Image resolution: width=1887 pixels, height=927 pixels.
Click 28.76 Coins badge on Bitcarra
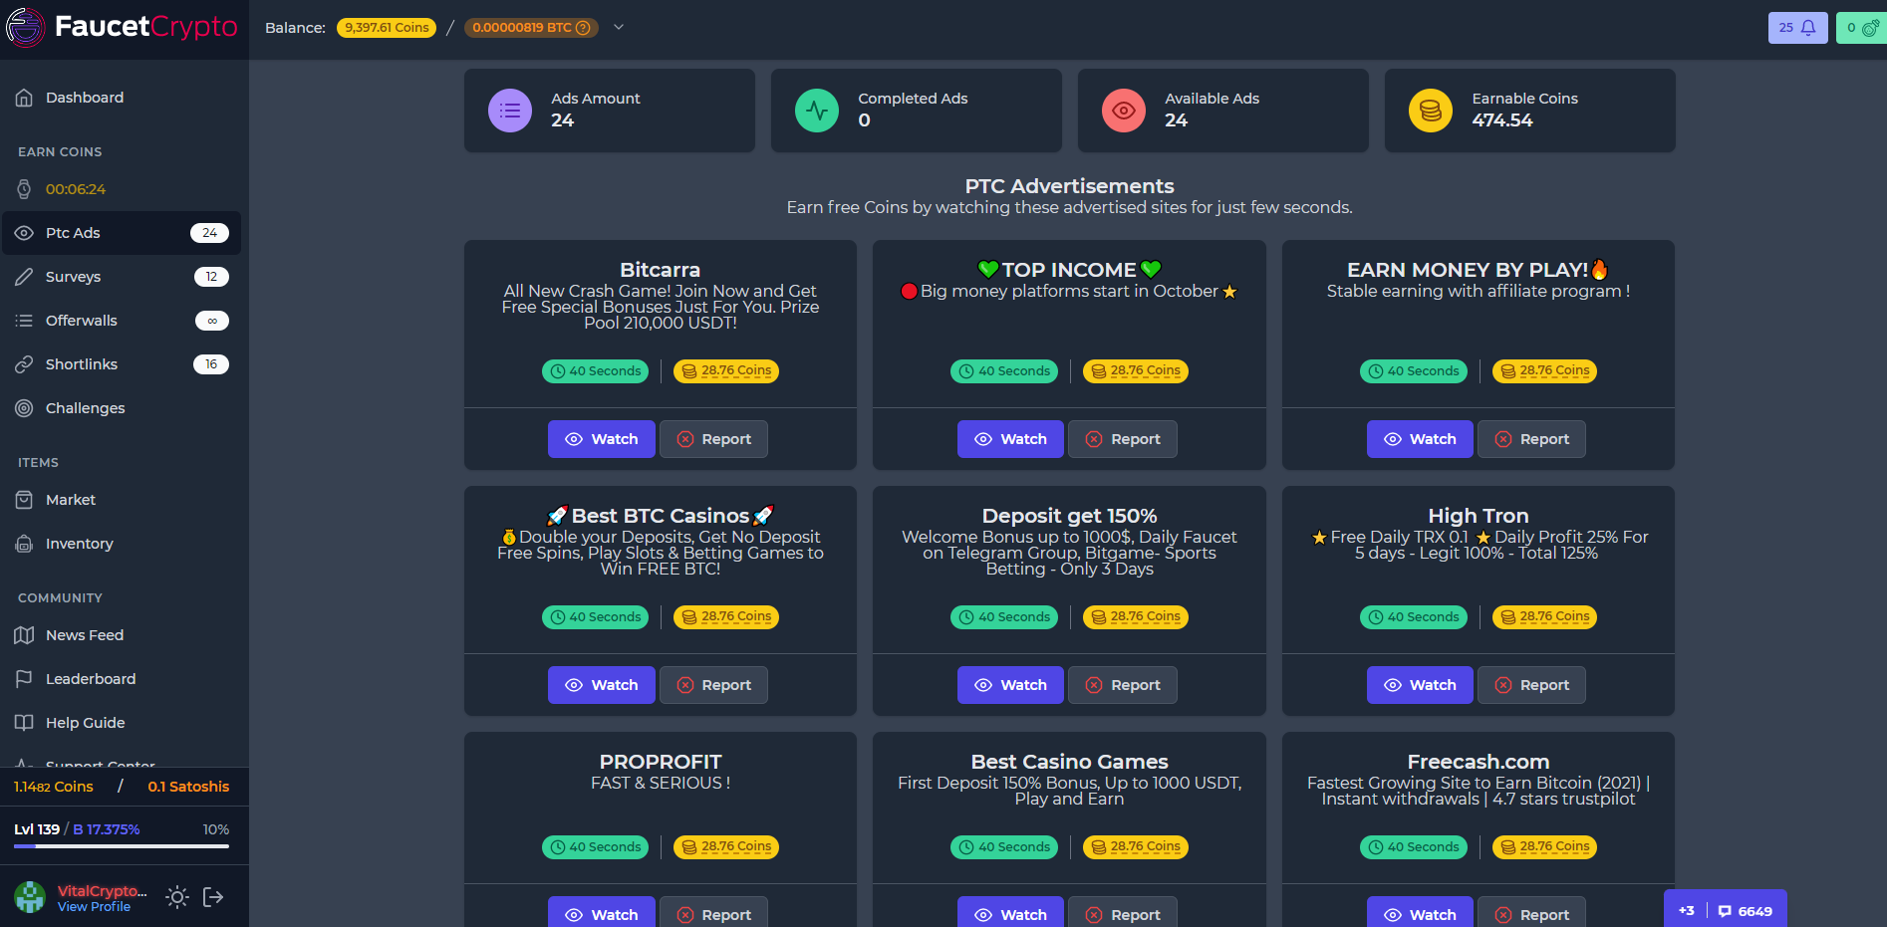pyautogui.click(x=726, y=371)
